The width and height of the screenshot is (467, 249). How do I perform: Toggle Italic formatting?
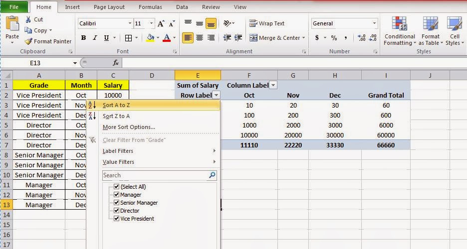(95, 38)
